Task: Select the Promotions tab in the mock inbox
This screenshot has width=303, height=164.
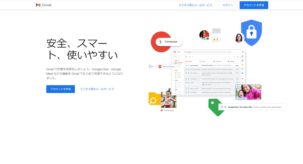Action: tap(217, 61)
